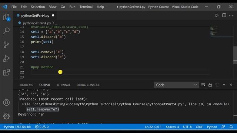The image size is (237, 133).
Task: Clear the output panel
Action: pos(203,85)
